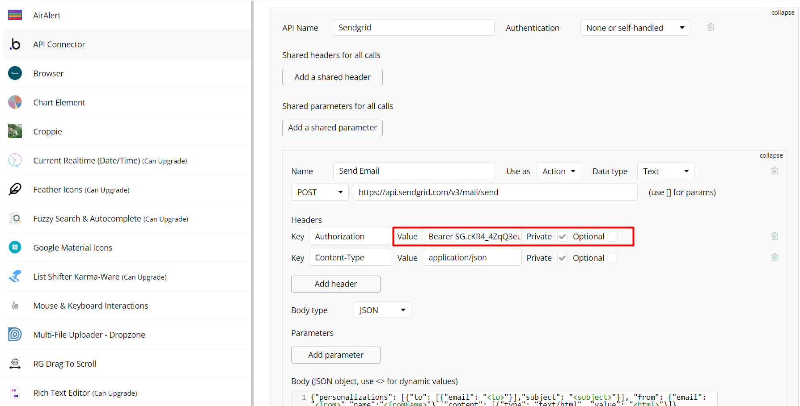Click the Mouse & Keyboard Interactions icon
Image resolution: width=800 pixels, height=406 pixels.
pos(15,306)
